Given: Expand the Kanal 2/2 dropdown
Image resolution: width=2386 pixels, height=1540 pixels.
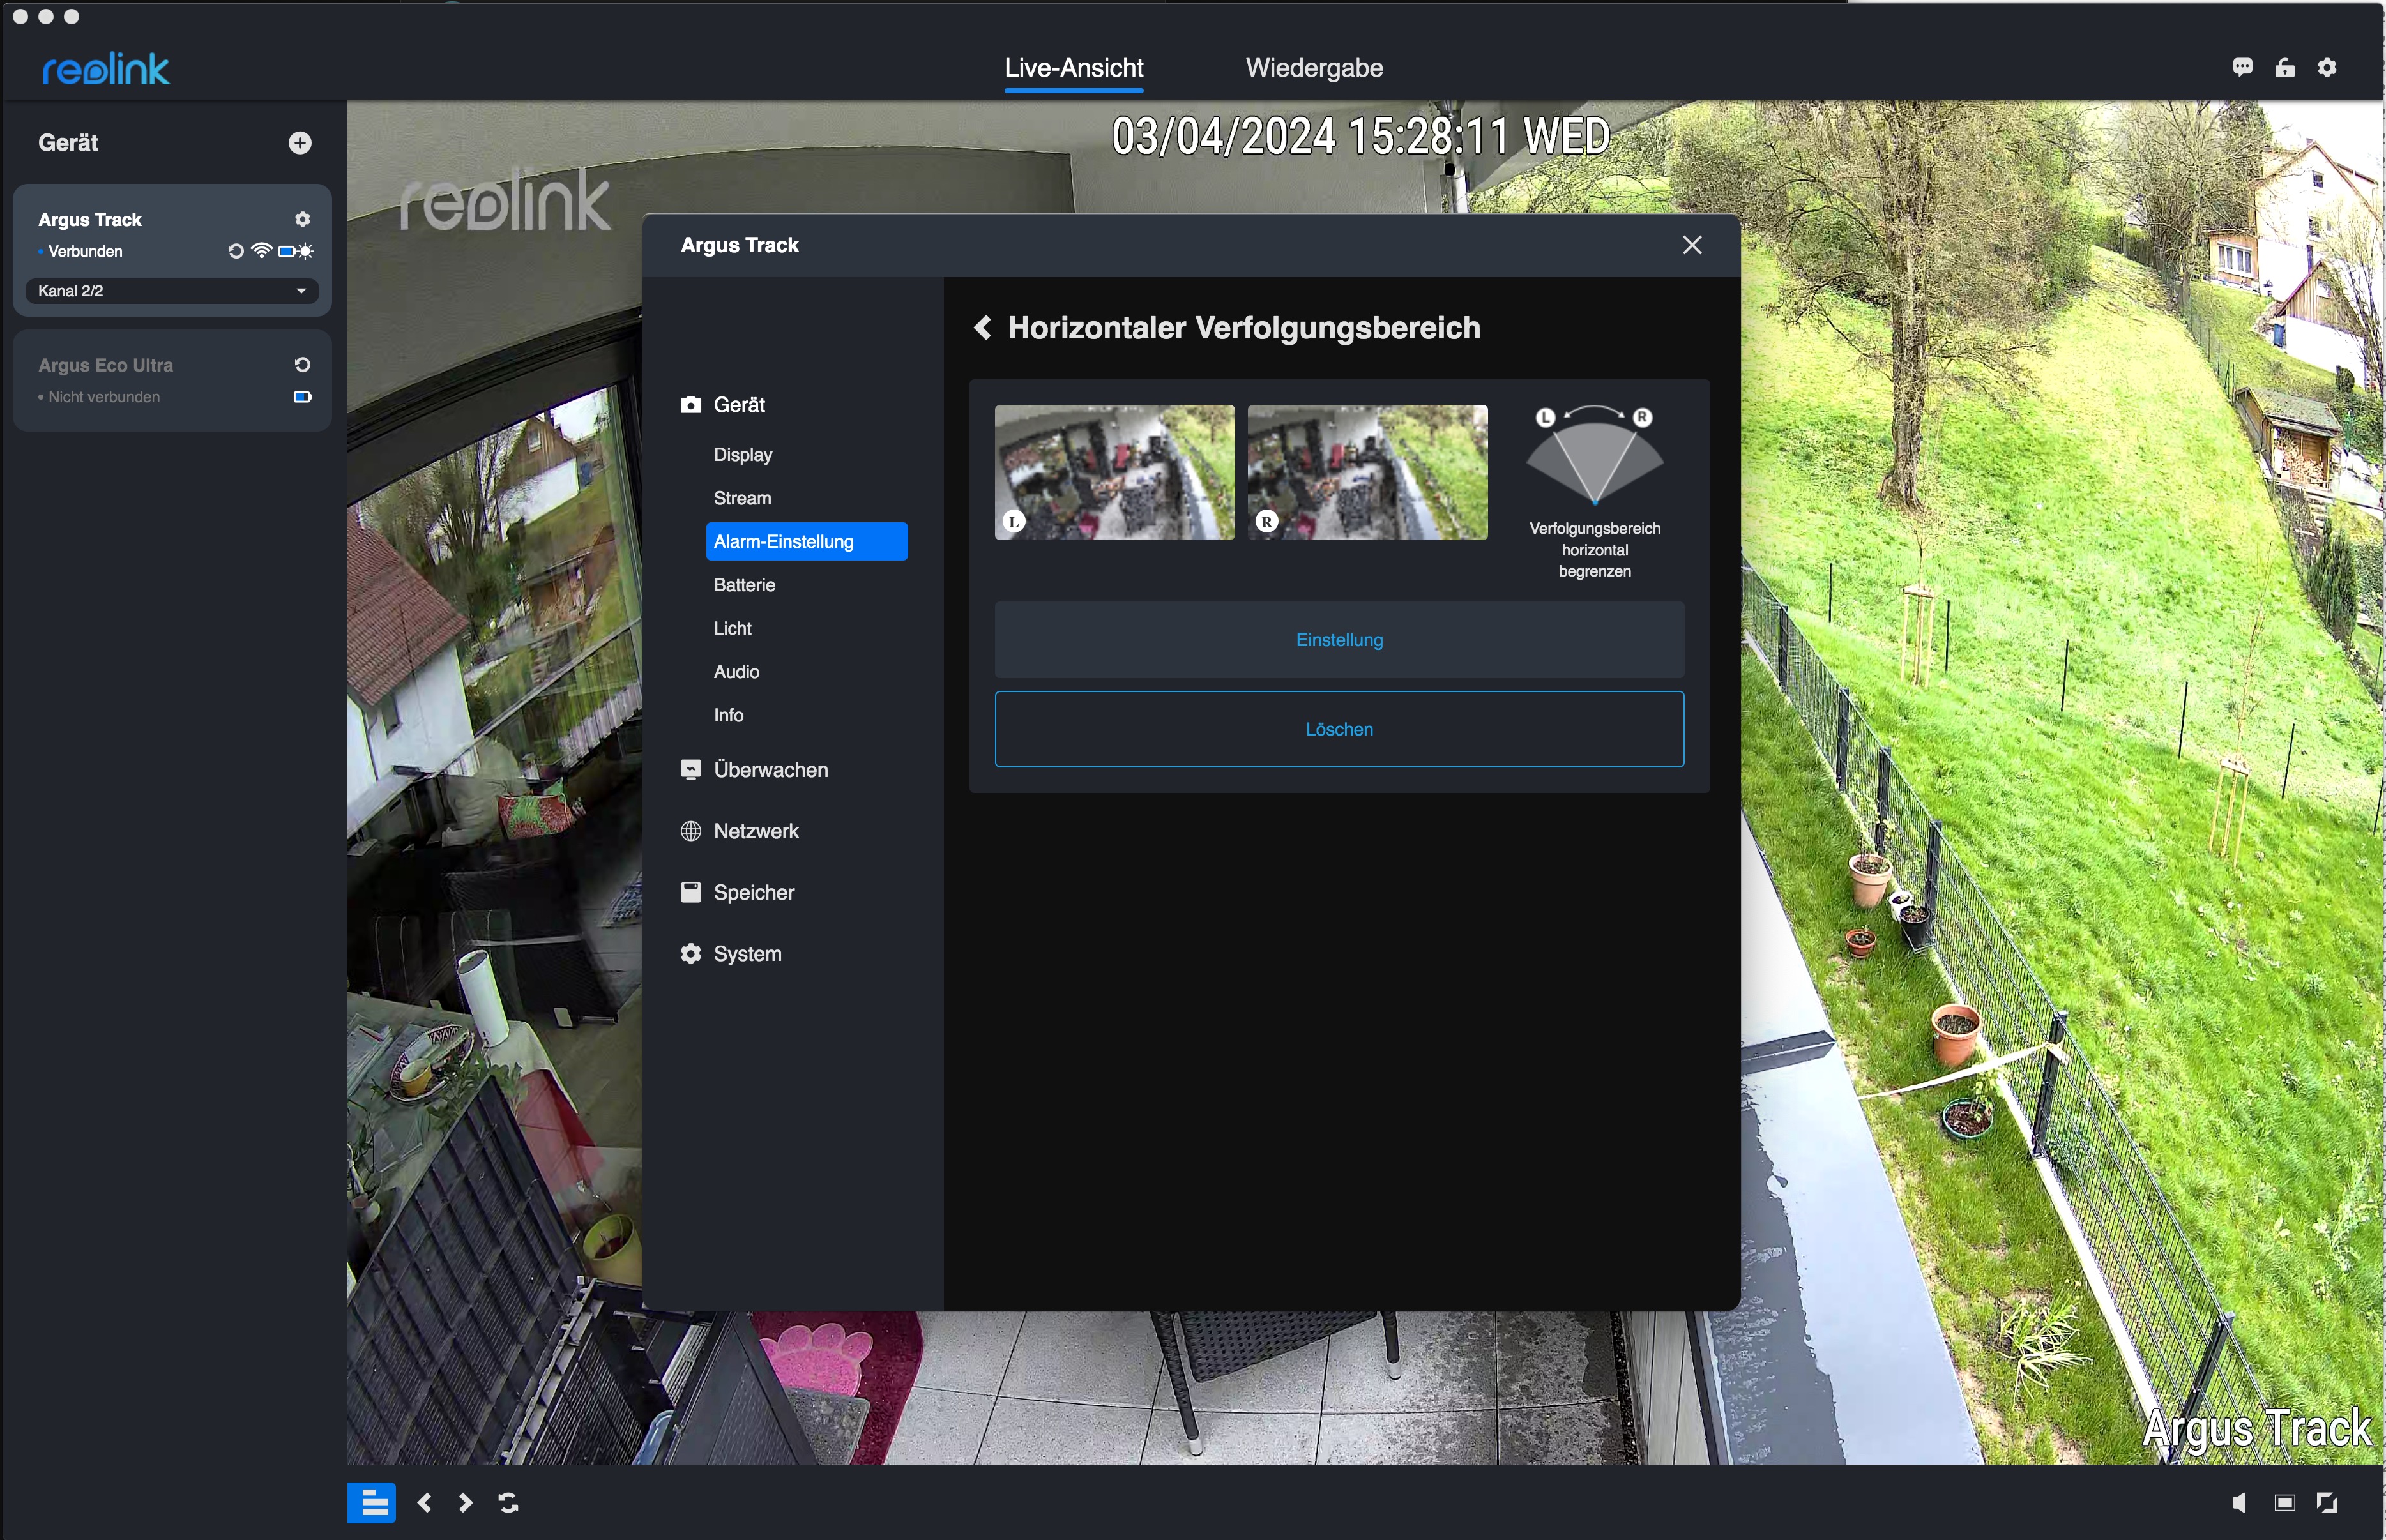Looking at the screenshot, I should (x=172, y=291).
